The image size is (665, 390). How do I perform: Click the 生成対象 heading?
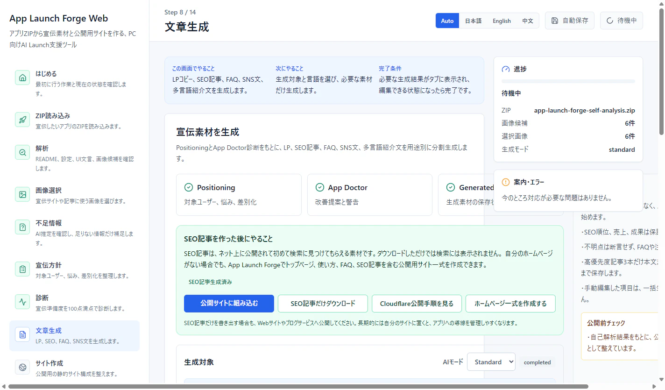[x=199, y=362]
